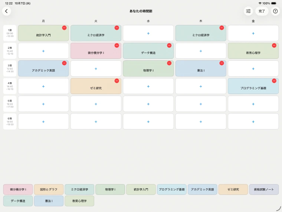Add a class to Thursday period 5
This screenshot has height=212, width=282.
pyautogui.click(x=201, y=104)
